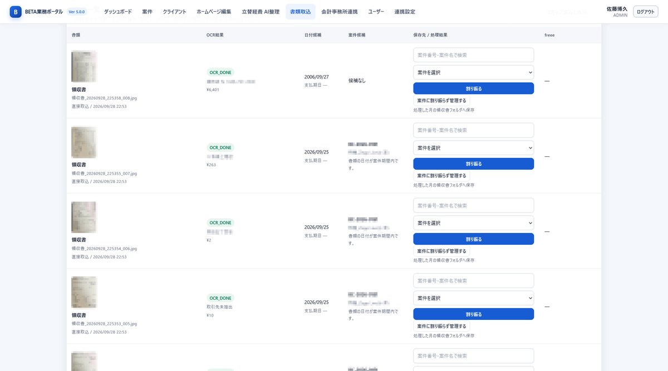Open receipt thumbnail for file ending _007.jpg
The height and width of the screenshot is (371, 668).
[x=84, y=142]
